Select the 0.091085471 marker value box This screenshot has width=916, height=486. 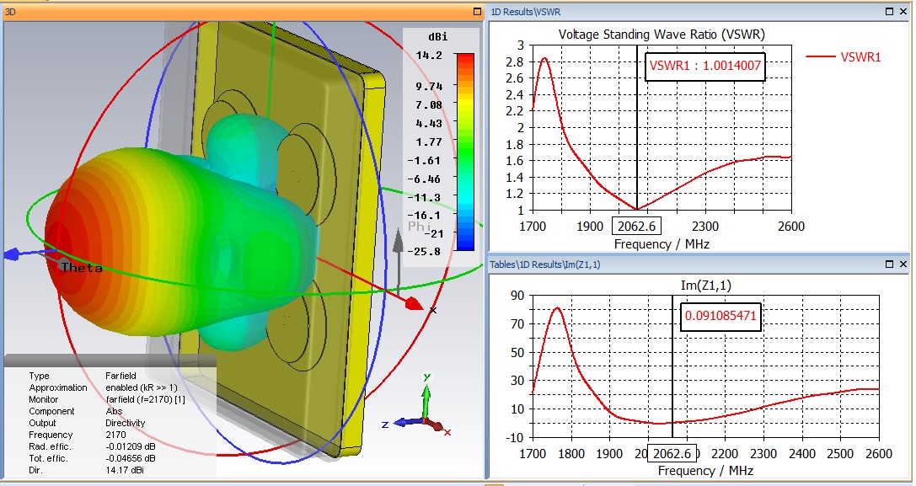(x=720, y=316)
